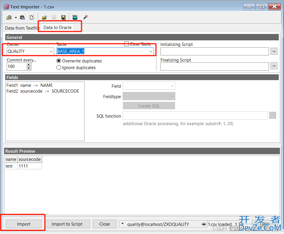Click the pin icon next to connection
The width and height of the screenshot is (284, 234).
tap(203, 224)
